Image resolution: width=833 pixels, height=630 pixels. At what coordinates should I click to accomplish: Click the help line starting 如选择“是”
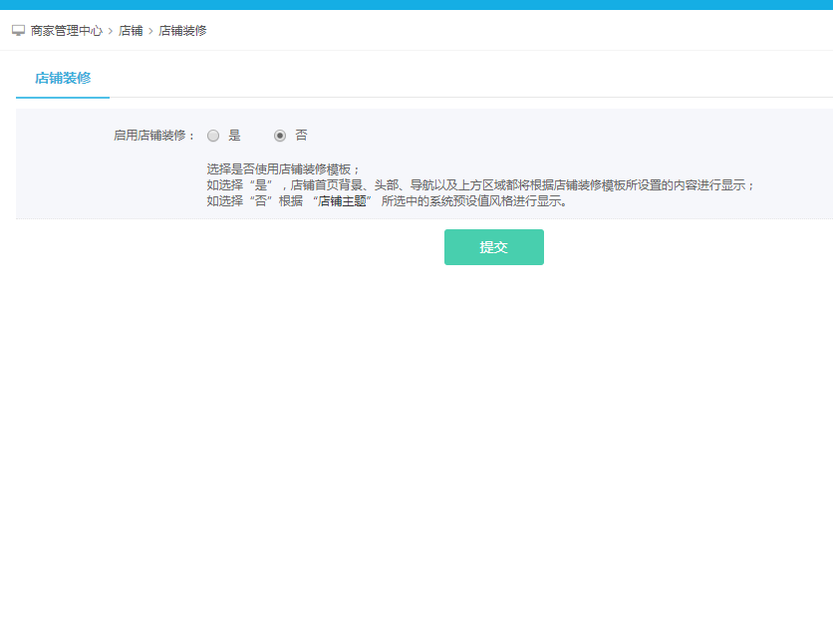[x=480, y=185]
